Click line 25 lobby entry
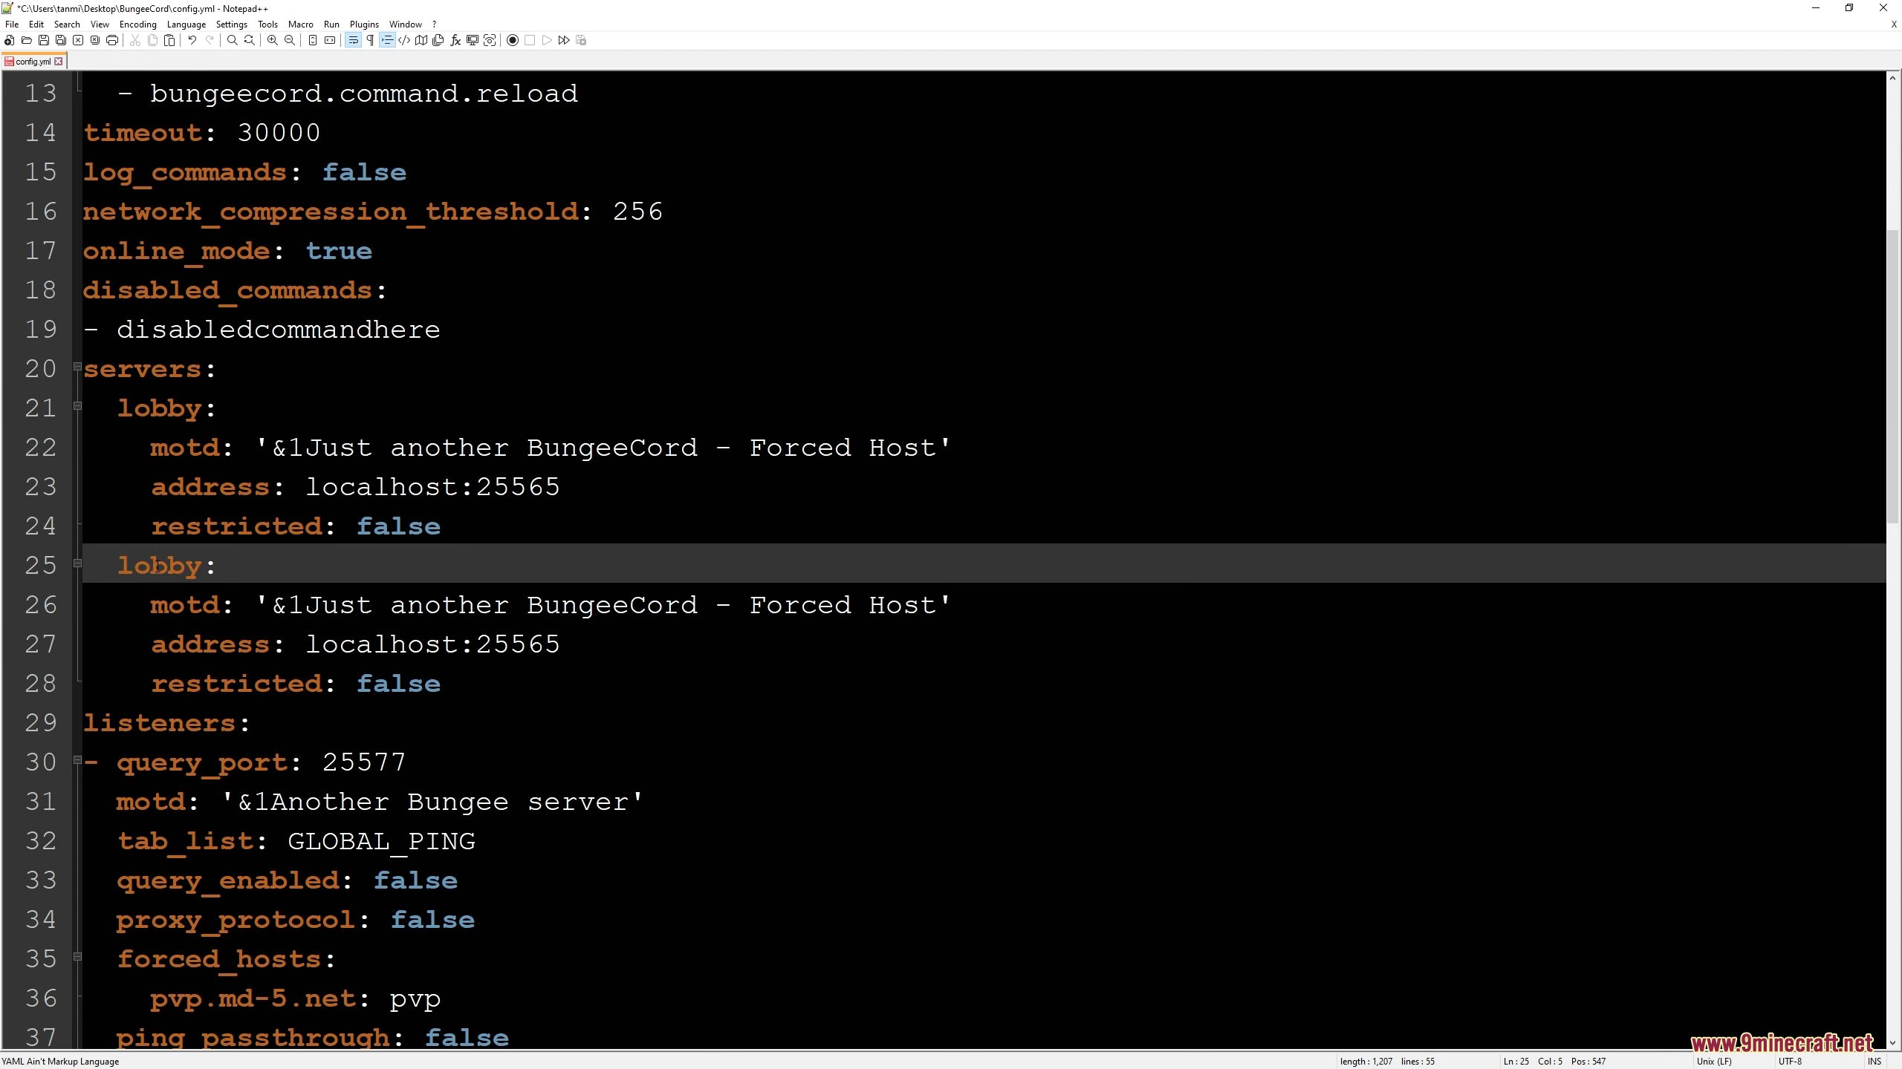This screenshot has height=1069, width=1902. (x=166, y=565)
